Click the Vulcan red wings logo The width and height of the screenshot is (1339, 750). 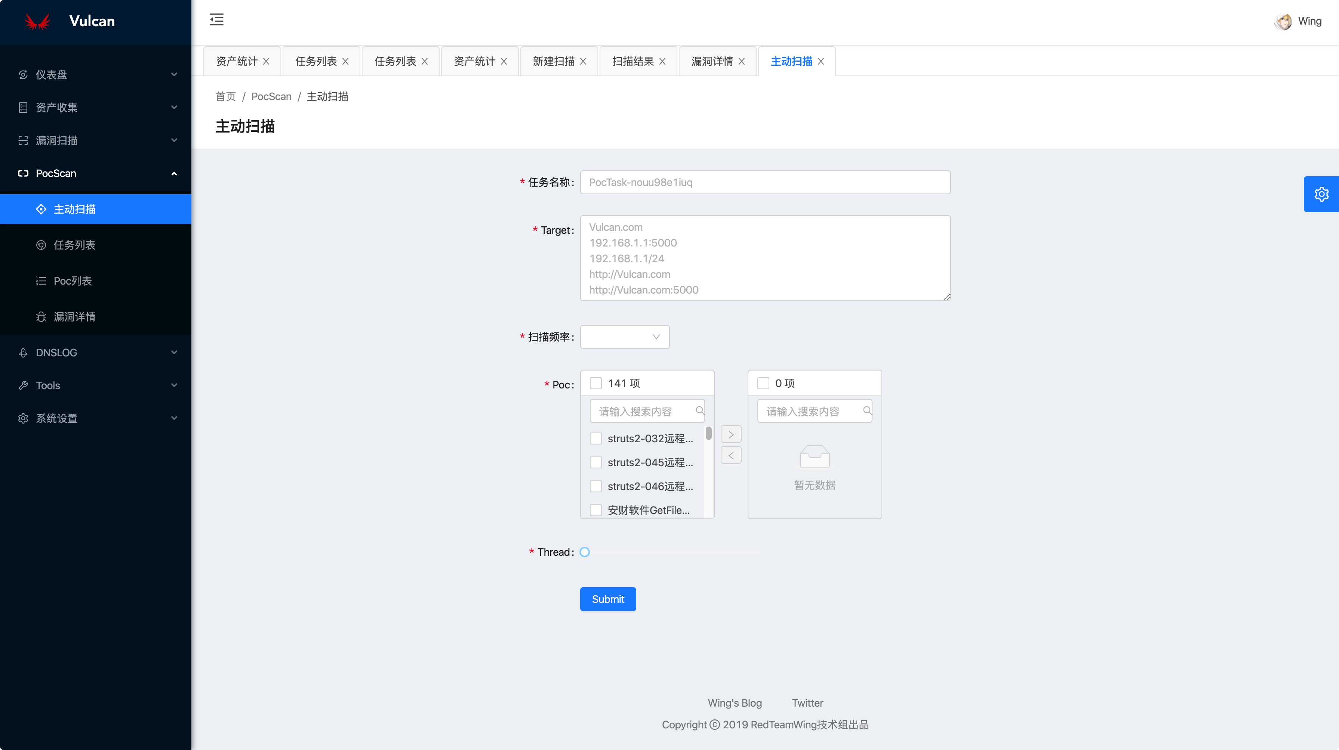[37, 22]
